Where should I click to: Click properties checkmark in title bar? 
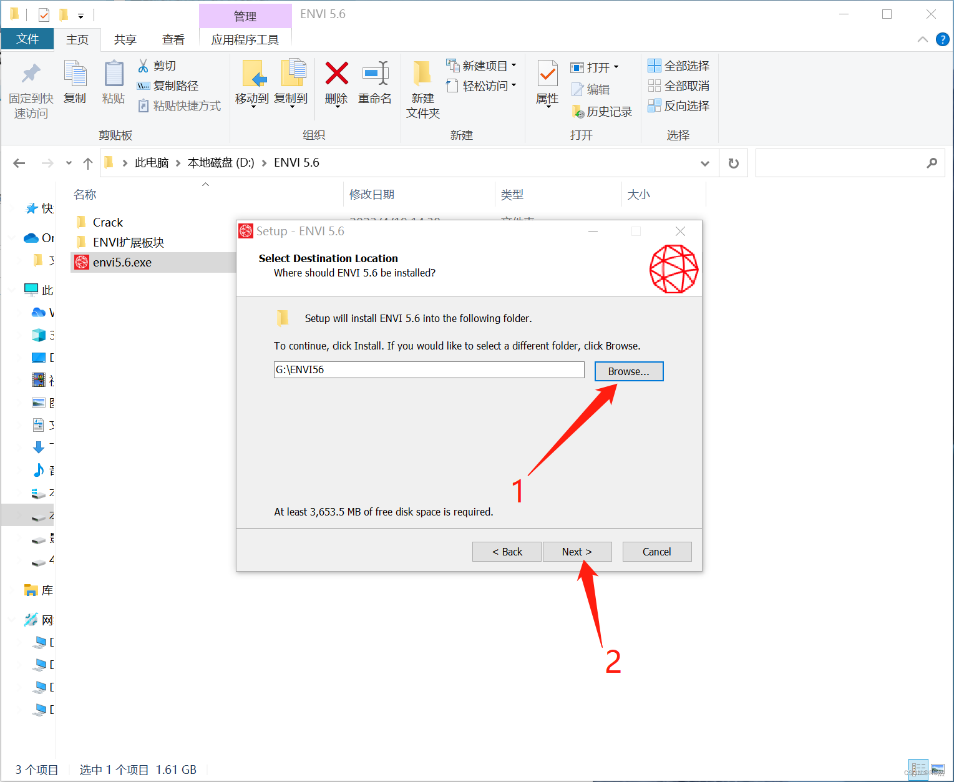click(x=44, y=14)
